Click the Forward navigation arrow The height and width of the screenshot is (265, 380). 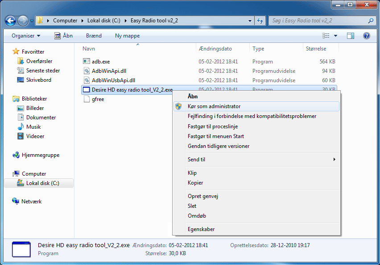point(23,21)
